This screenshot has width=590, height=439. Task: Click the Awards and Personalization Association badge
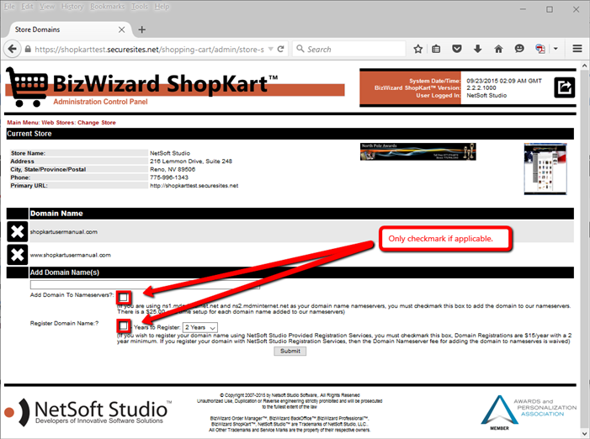click(528, 412)
